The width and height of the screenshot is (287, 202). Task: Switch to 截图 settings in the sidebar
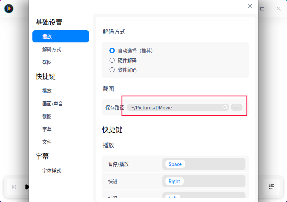tap(47, 62)
